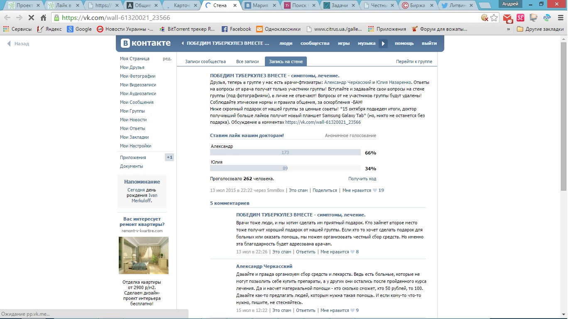Image resolution: width=568 pixels, height=319 pixels.
Task: Open the люди header link
Action: (286, 43)
